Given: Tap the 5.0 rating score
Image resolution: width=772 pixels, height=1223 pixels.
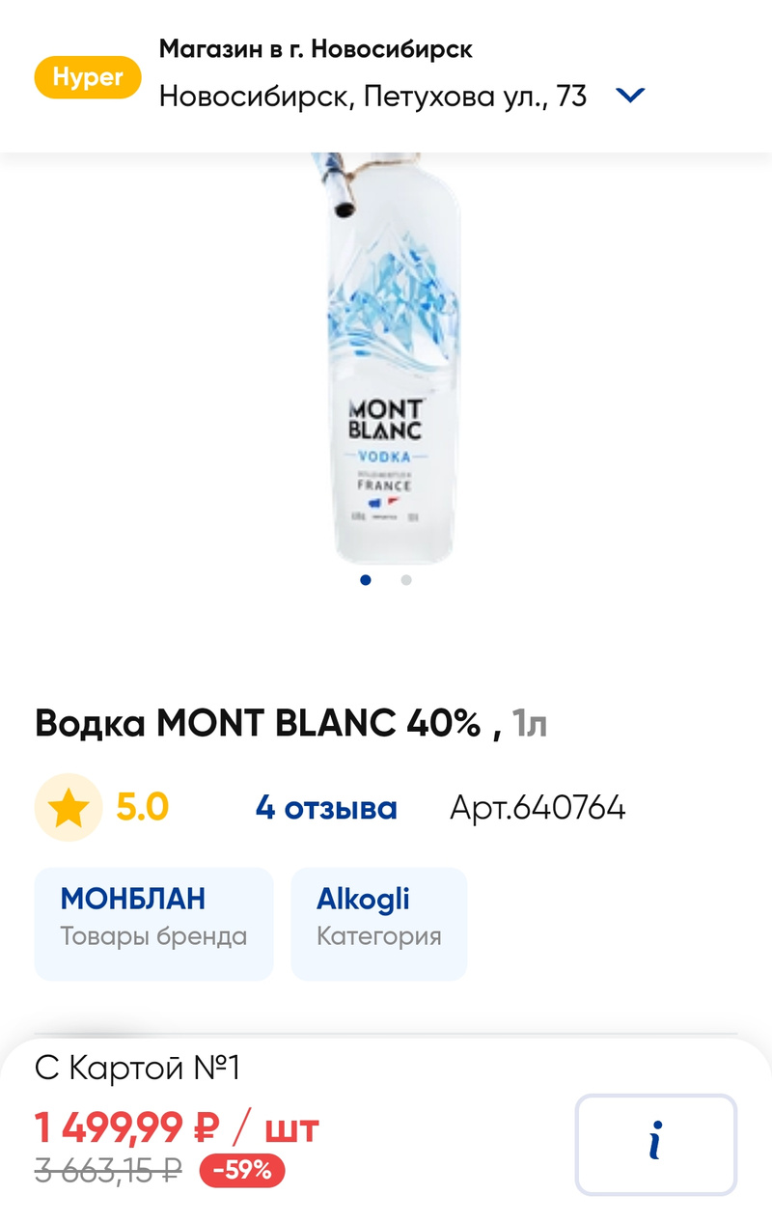Looking at the screenshot, I should pos(143,807).
